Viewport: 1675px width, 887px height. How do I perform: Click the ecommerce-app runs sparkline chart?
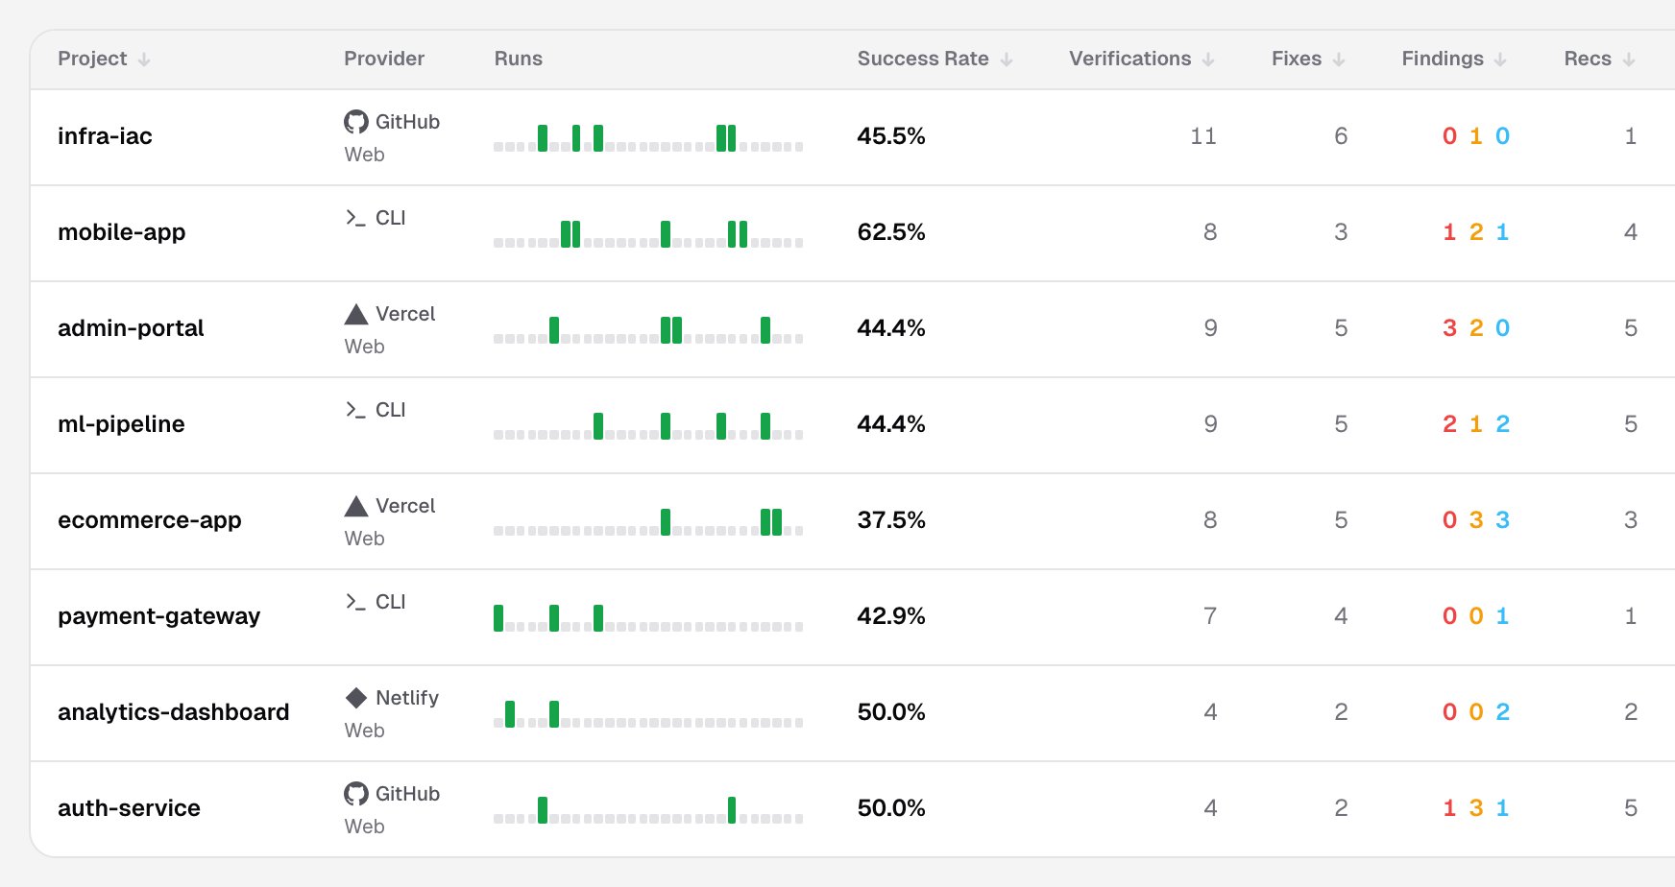[648, 522]
